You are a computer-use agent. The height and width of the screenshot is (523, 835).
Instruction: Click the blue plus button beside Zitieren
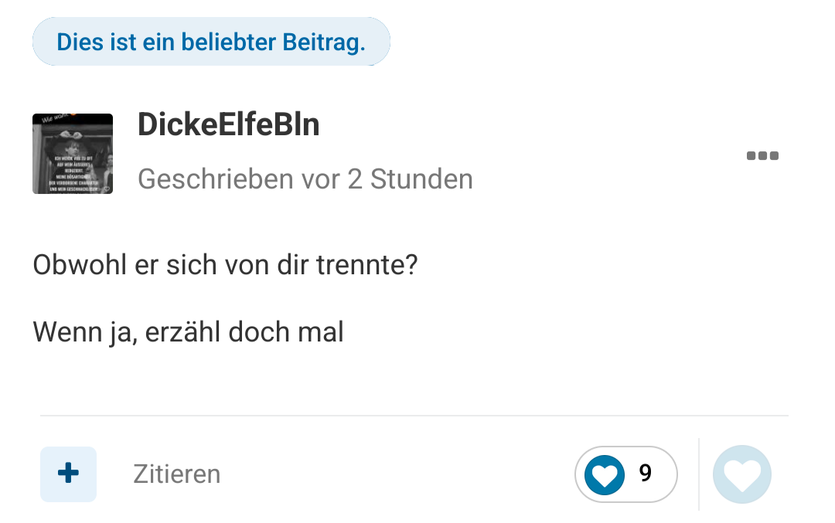68,474
